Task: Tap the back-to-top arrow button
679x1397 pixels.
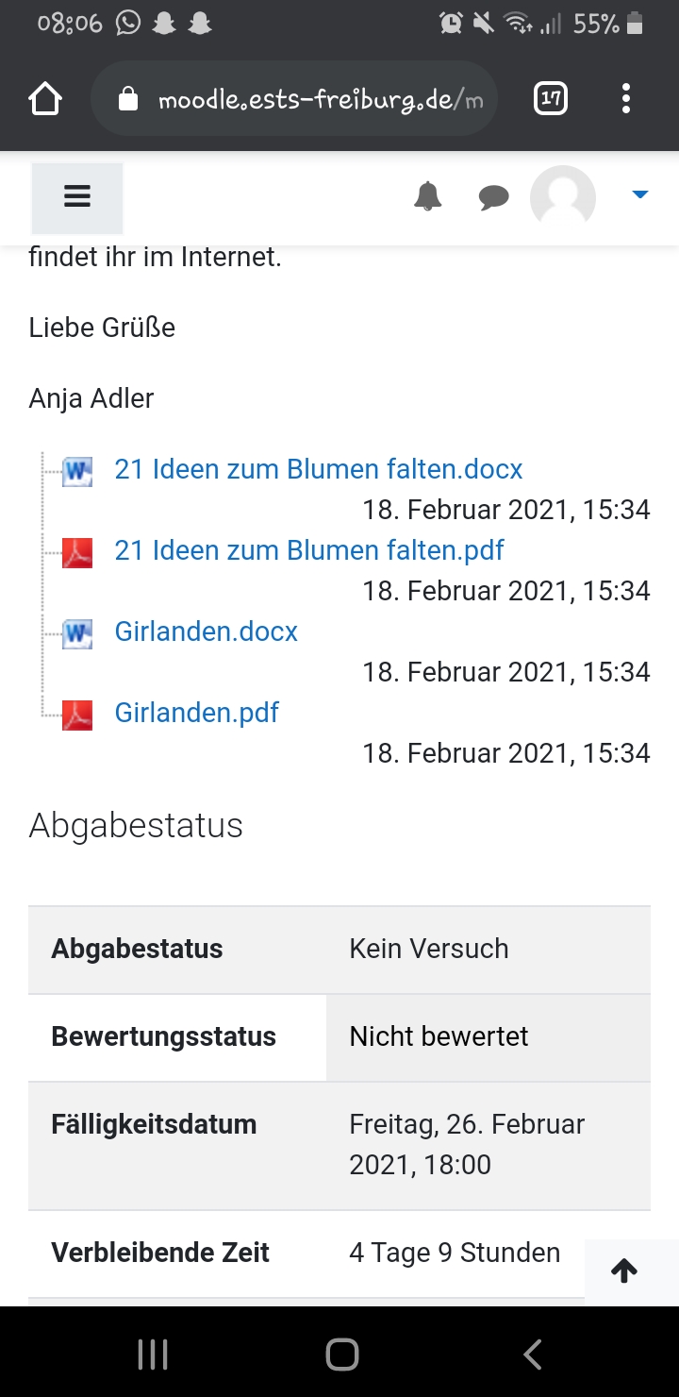Action: (x=624, y=1271)
